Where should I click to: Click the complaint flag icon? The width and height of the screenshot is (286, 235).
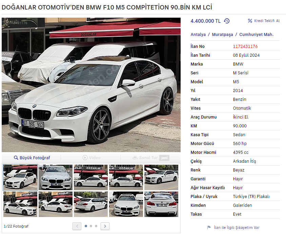tap(209, 228)
